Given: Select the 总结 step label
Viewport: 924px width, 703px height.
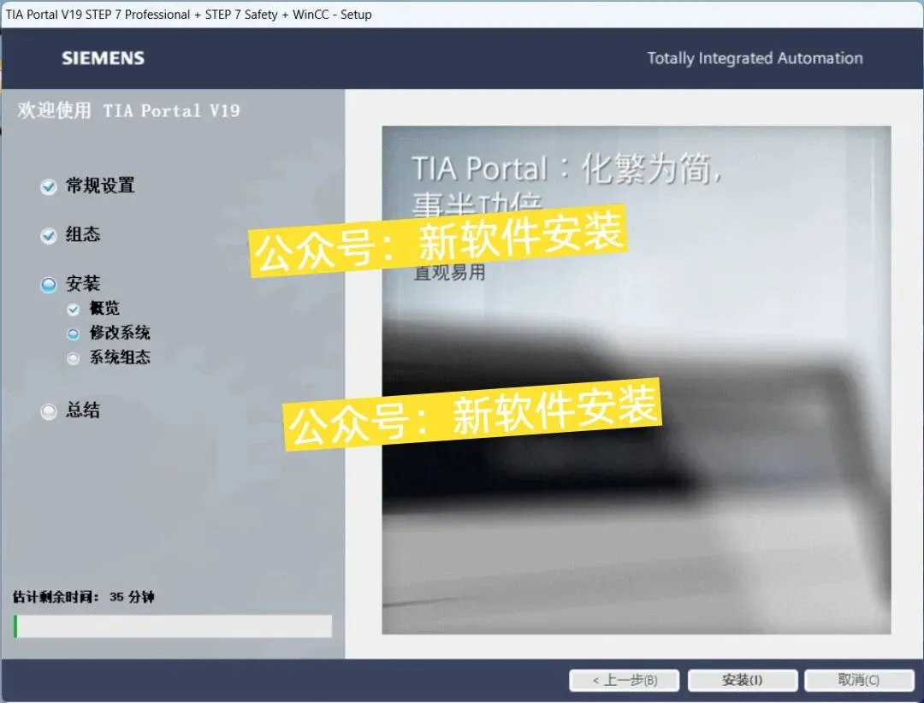Looking at the screenshot, I should click(x=83, y=410).
